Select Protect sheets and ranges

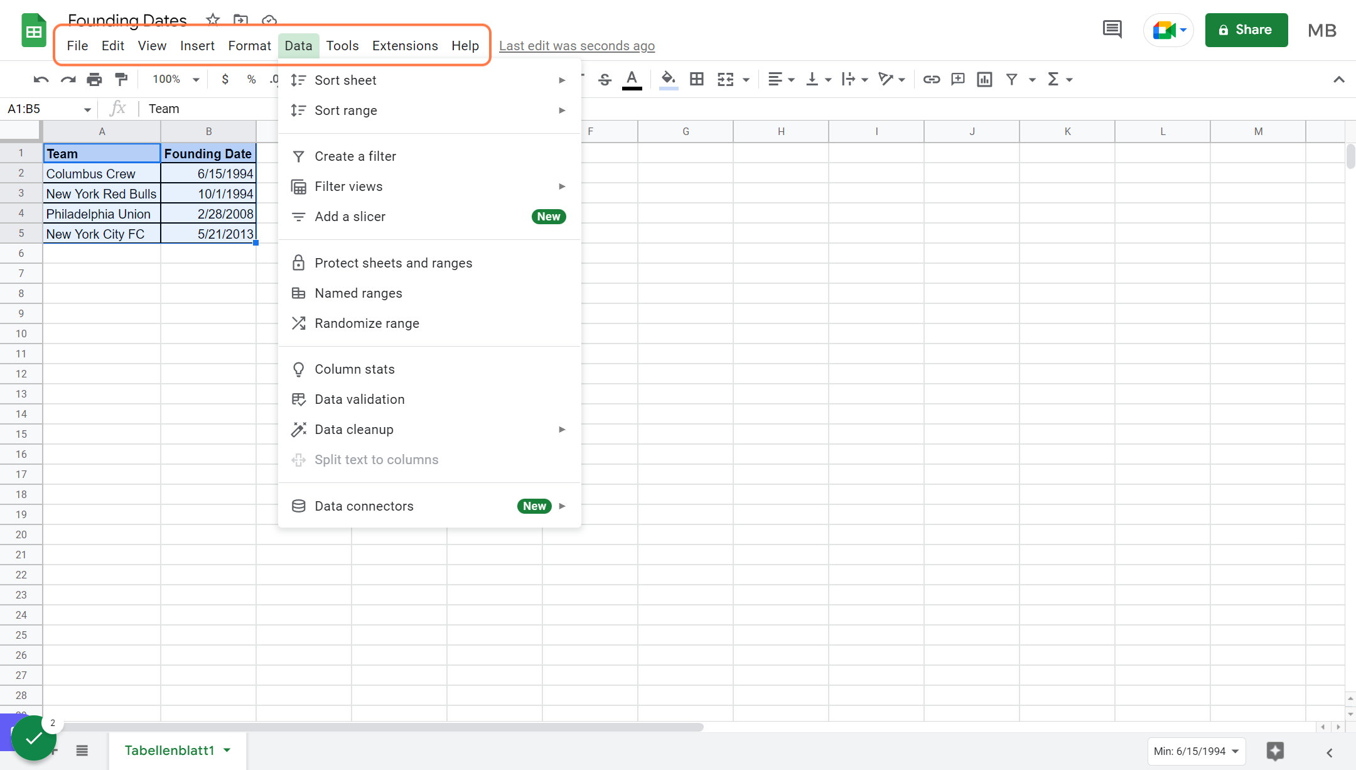click(429, 263)
